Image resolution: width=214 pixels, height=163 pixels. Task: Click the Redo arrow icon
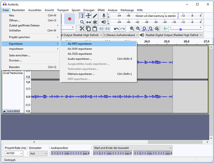point(123,29)
